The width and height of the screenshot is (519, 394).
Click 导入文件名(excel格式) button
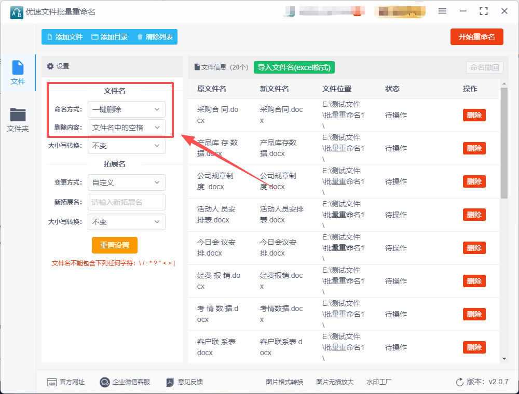coord(294,67)
